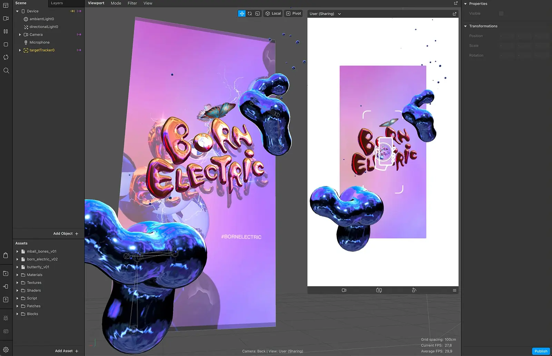
Task: Expand the born_electric_v02 asset
Action: coord(17,259)
